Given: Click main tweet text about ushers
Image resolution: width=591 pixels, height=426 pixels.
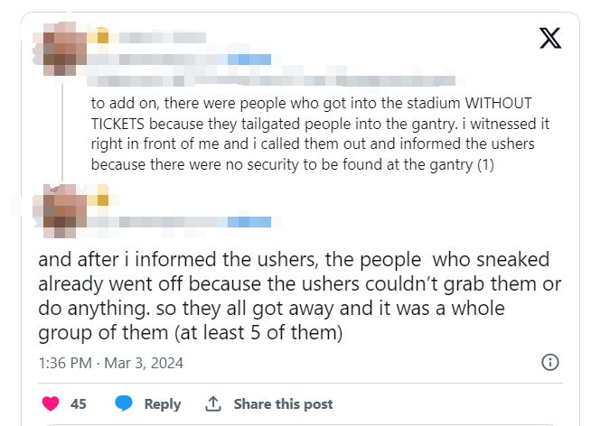Looking at the screenshot, I should [300, 296].
